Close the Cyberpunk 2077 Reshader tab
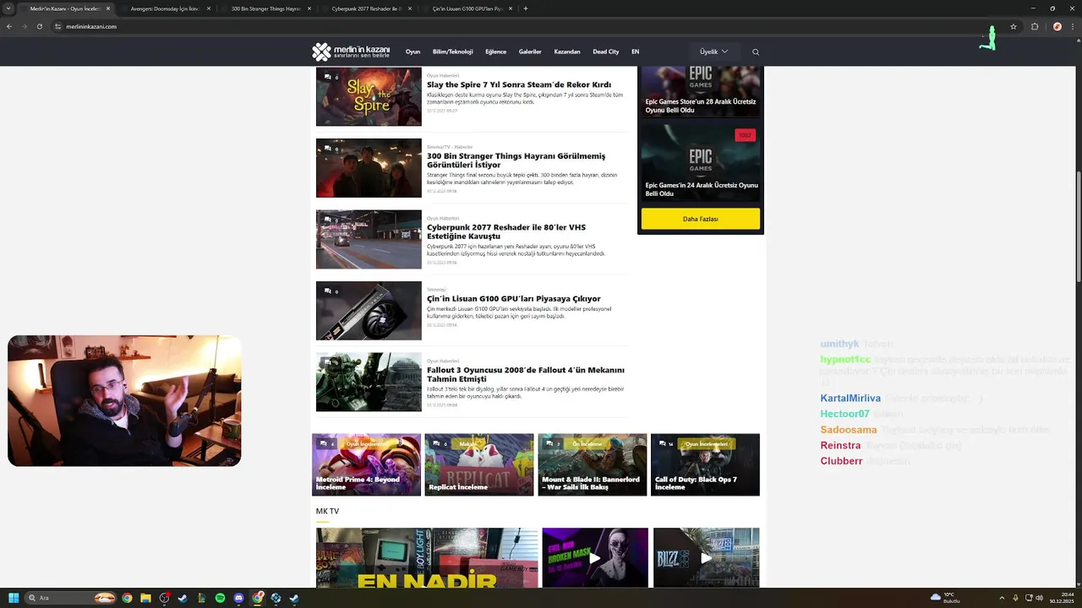Viewport: 1082px width, 608px height. click(410, 8)
